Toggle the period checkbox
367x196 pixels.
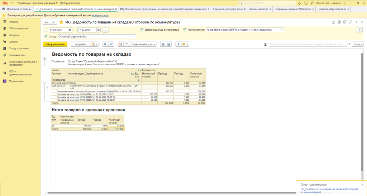tap(46, 30)
